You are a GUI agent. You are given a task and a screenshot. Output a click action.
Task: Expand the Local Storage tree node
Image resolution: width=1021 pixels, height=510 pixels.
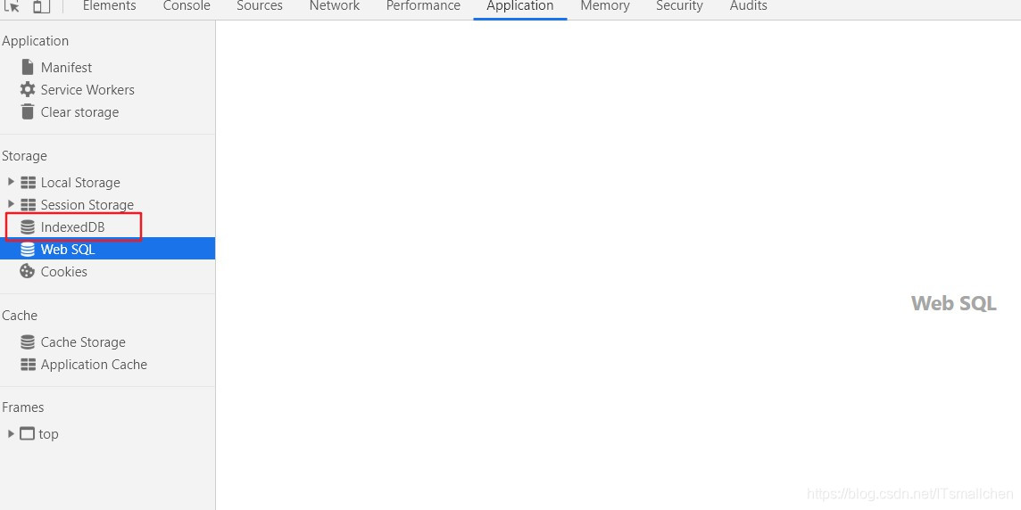point(11,182)
